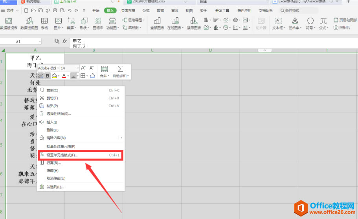Screen dimensions: 358x219
Task: Click the 条件格式 search box
Action: click(x=298, y=11)
